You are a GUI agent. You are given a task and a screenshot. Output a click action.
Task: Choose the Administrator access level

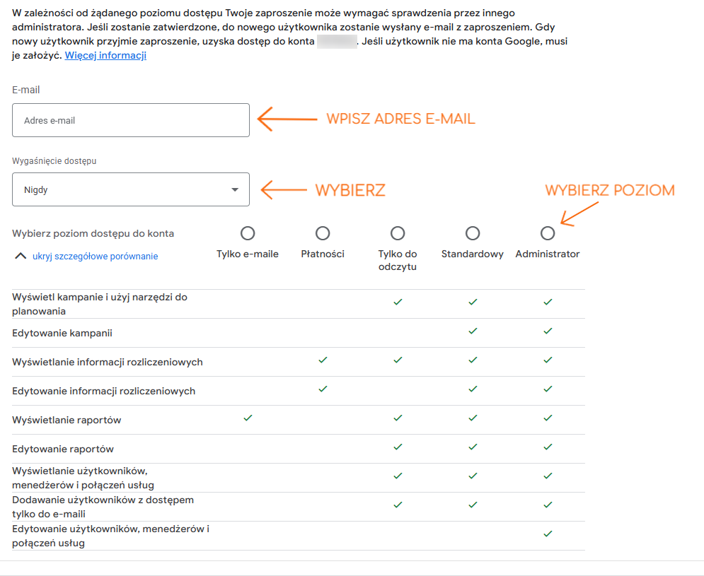point(548,233)
